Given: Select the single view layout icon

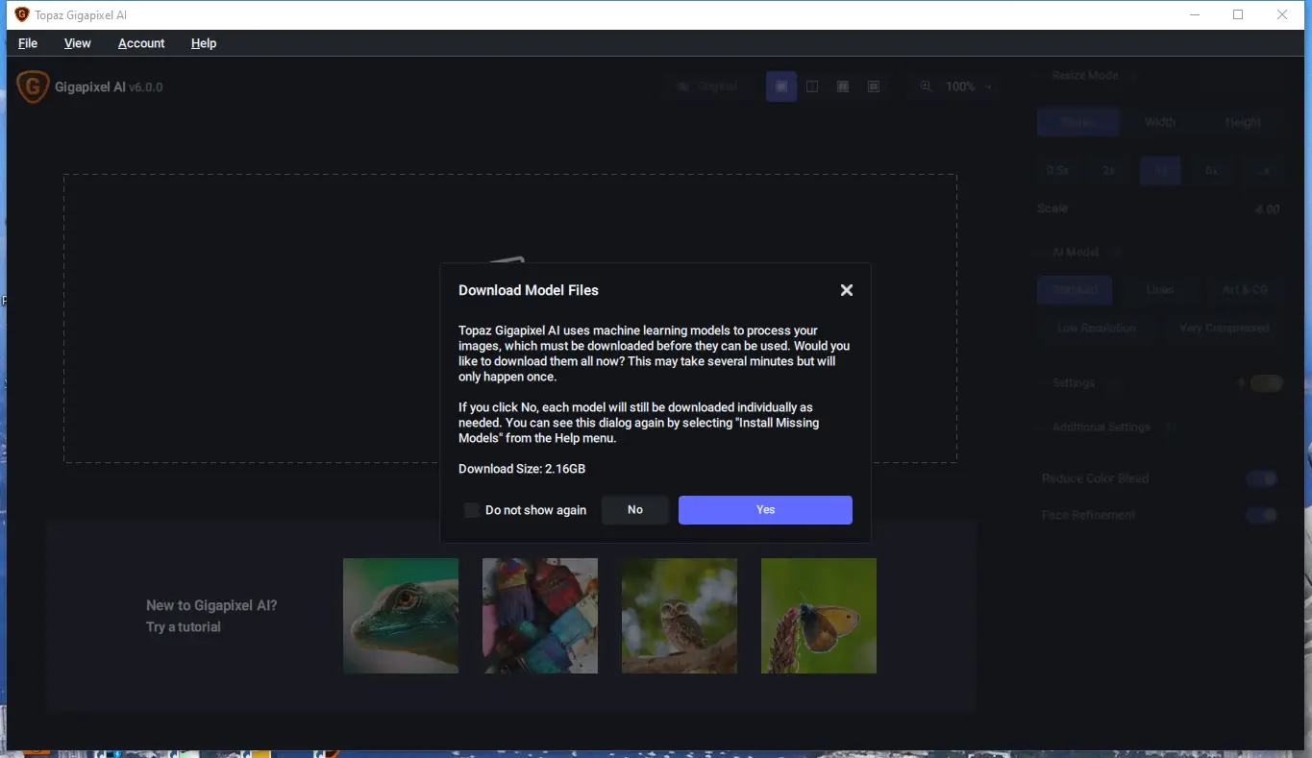Looking at the screenshot, I should point(781,86).
